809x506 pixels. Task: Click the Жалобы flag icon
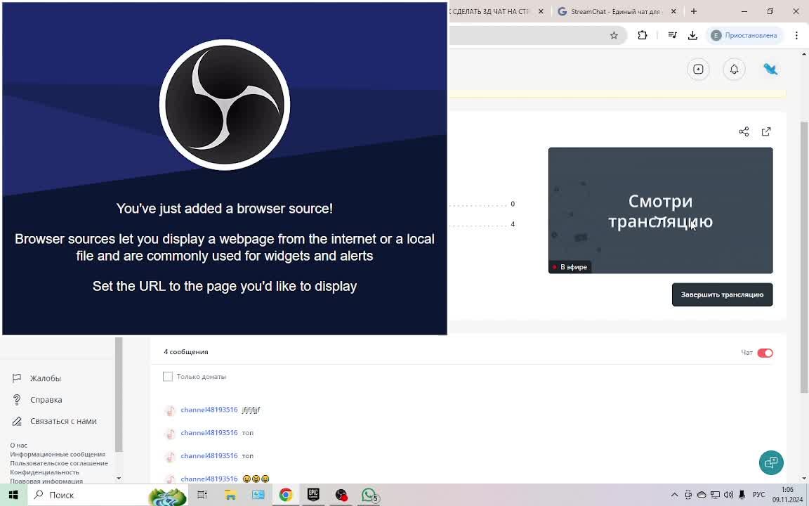(x=17, y=378)
